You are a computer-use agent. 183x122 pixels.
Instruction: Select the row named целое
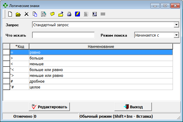(91, 87)
